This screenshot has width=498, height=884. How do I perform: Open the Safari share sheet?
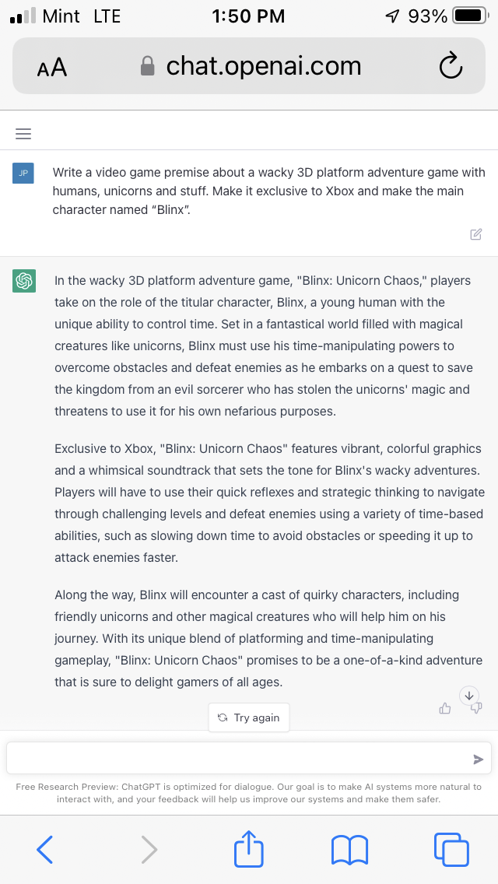click(249, 847)
